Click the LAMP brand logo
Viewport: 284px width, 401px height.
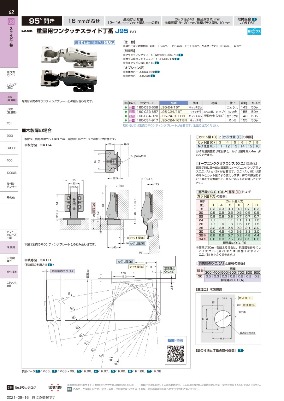[x=27, y=32]
